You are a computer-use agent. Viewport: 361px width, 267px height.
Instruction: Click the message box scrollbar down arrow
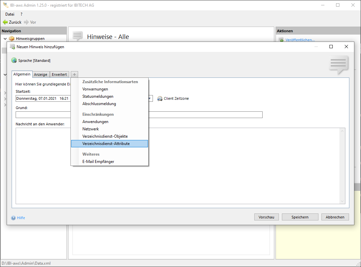coord(342,201)
